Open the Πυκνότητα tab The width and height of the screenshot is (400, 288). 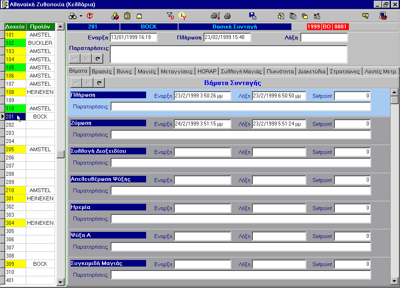pos(280,71)
